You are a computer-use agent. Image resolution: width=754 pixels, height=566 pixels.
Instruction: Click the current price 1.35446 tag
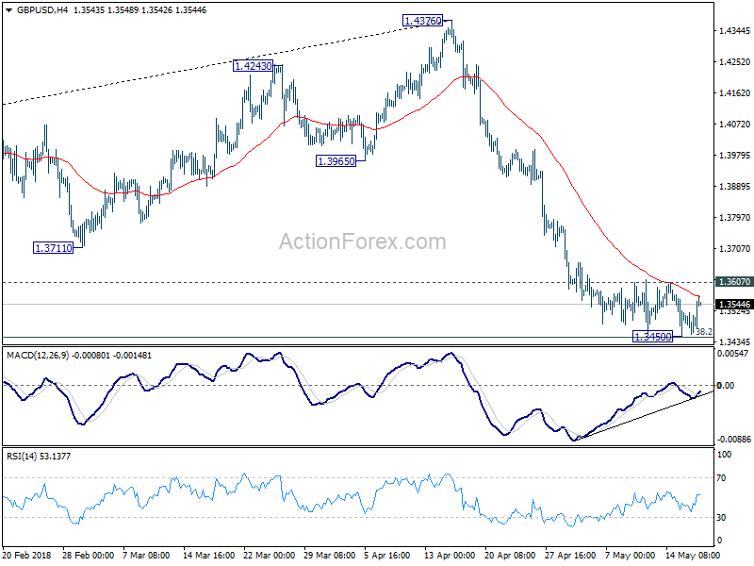coord(733,304)
